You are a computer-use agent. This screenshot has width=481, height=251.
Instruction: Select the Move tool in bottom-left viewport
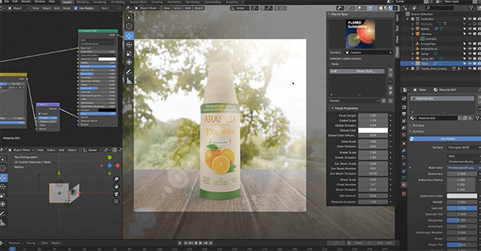pos(3,177)
